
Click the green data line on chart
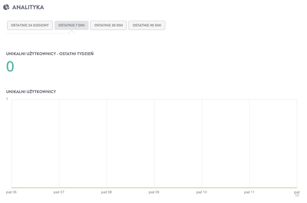coord(154,188)
